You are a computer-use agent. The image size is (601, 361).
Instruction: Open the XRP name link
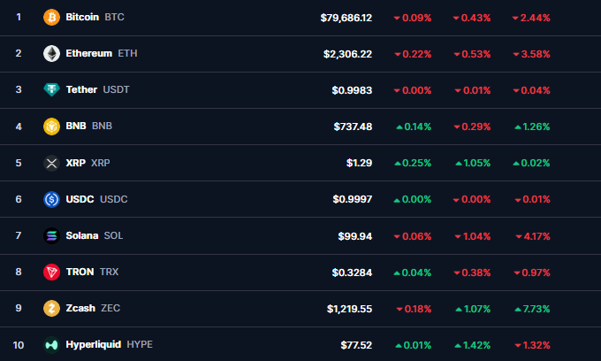pos(75,163)
